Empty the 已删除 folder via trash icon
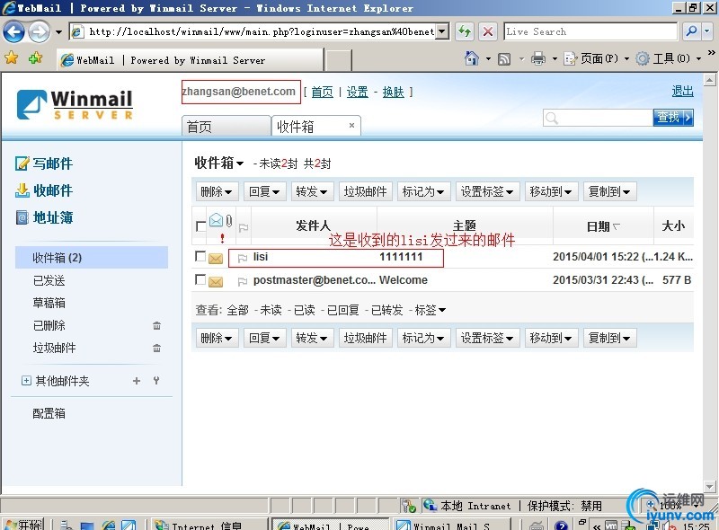Screen dimensions: 719x530 (156, 325)
